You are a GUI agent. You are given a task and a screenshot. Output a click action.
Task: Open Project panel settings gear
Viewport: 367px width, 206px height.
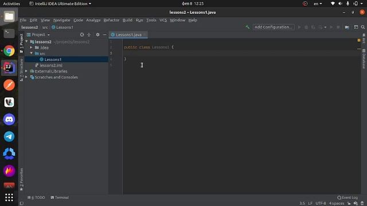click(x=97, y=34)
